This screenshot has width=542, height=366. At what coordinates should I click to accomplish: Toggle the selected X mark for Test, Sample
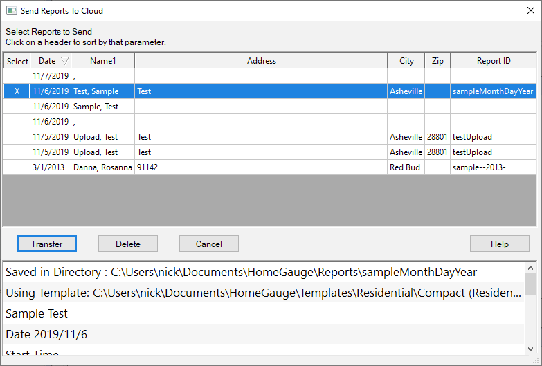point(17,91)
